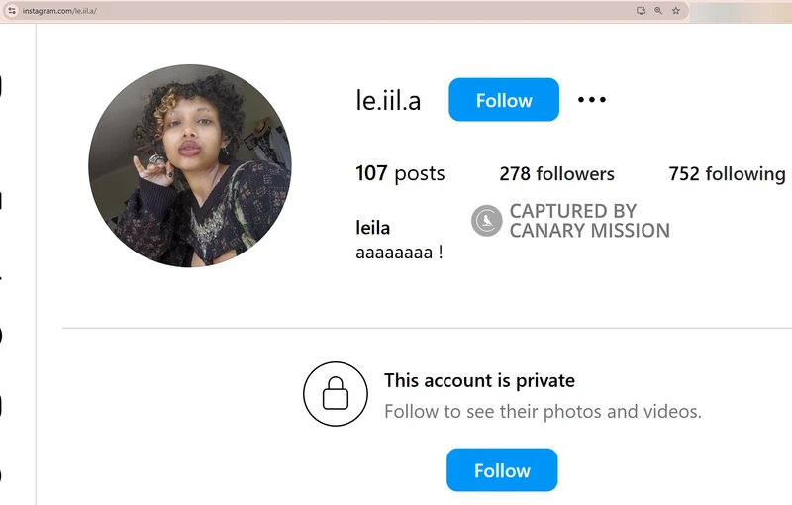Bookmark this page with the star icon
Screen dimensions: 792x505
676,11
